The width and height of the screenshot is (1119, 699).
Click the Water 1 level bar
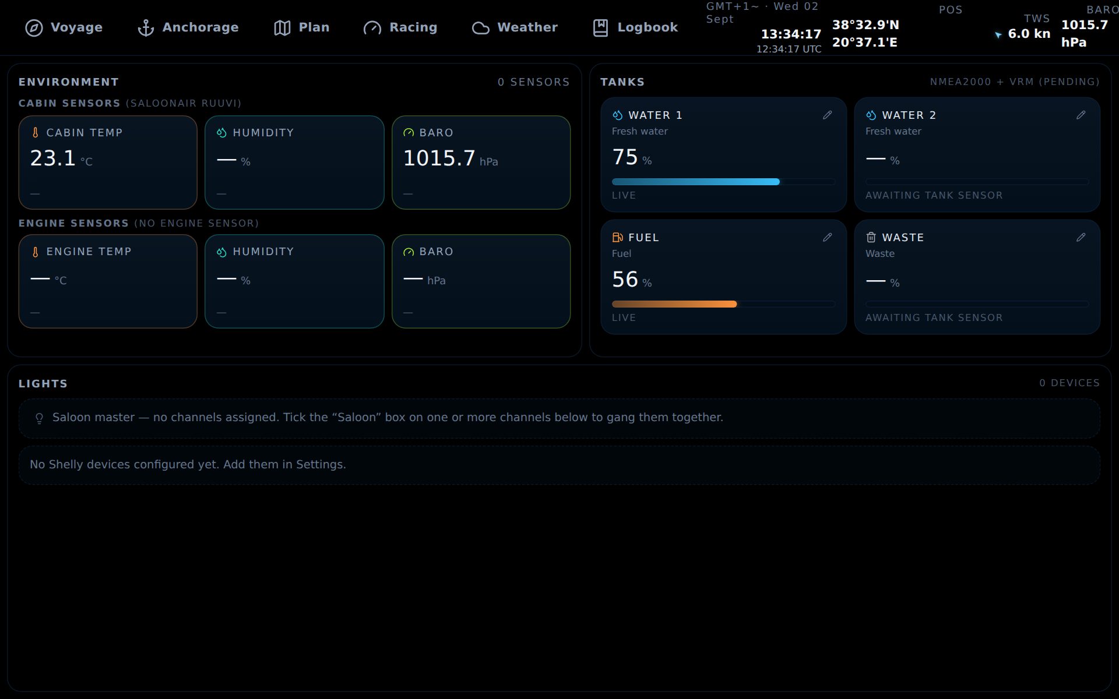click(x=723, y=182)
